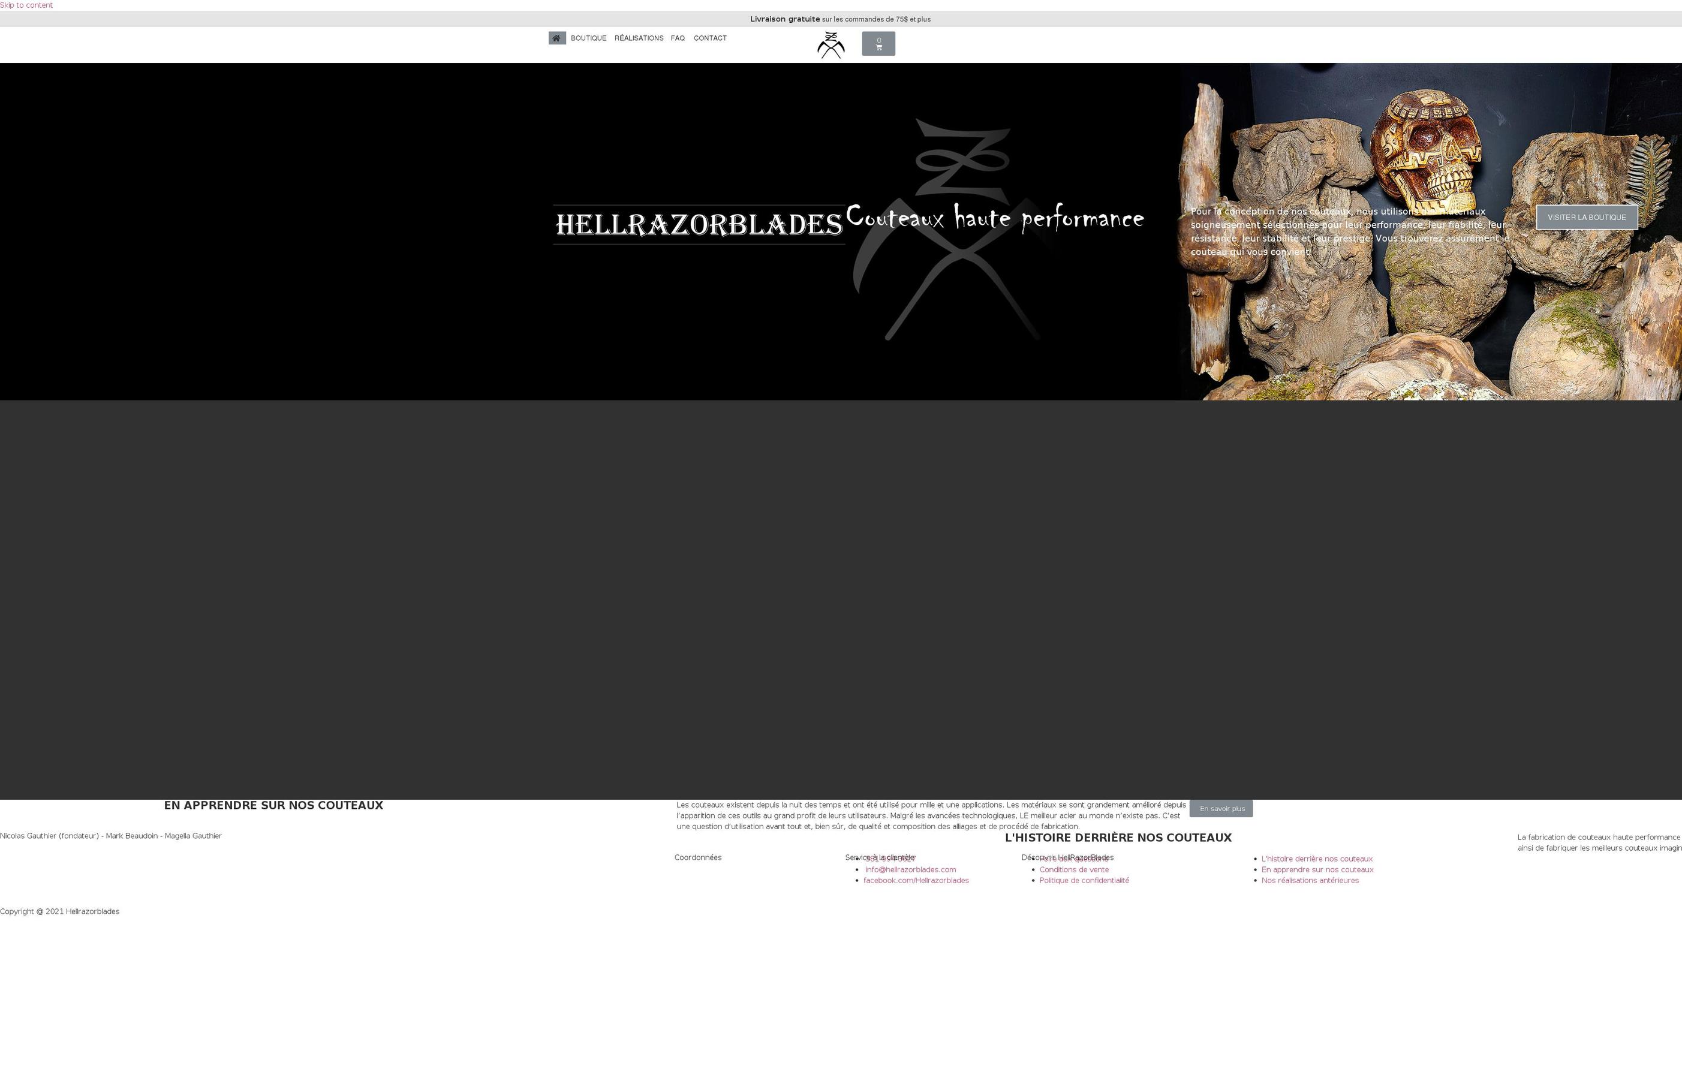1682x1066 pixels.
Task: Open the RÉALISATIONS menu item
Action: [x=639, y=38]
